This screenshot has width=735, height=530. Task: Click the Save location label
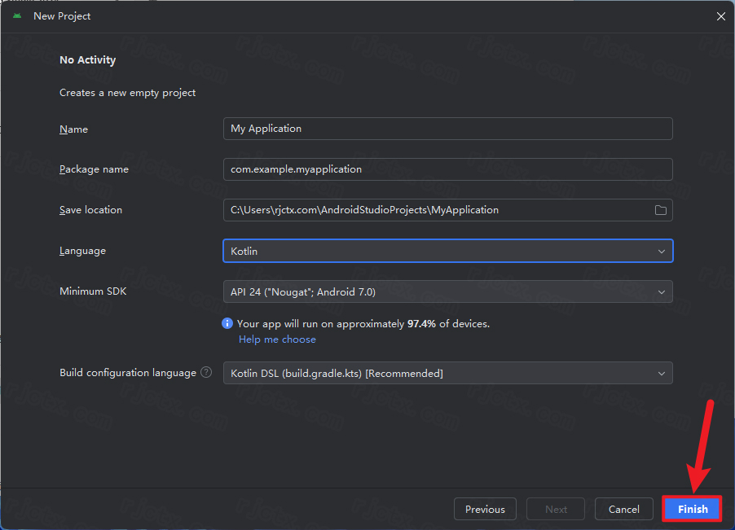(91, 210)
